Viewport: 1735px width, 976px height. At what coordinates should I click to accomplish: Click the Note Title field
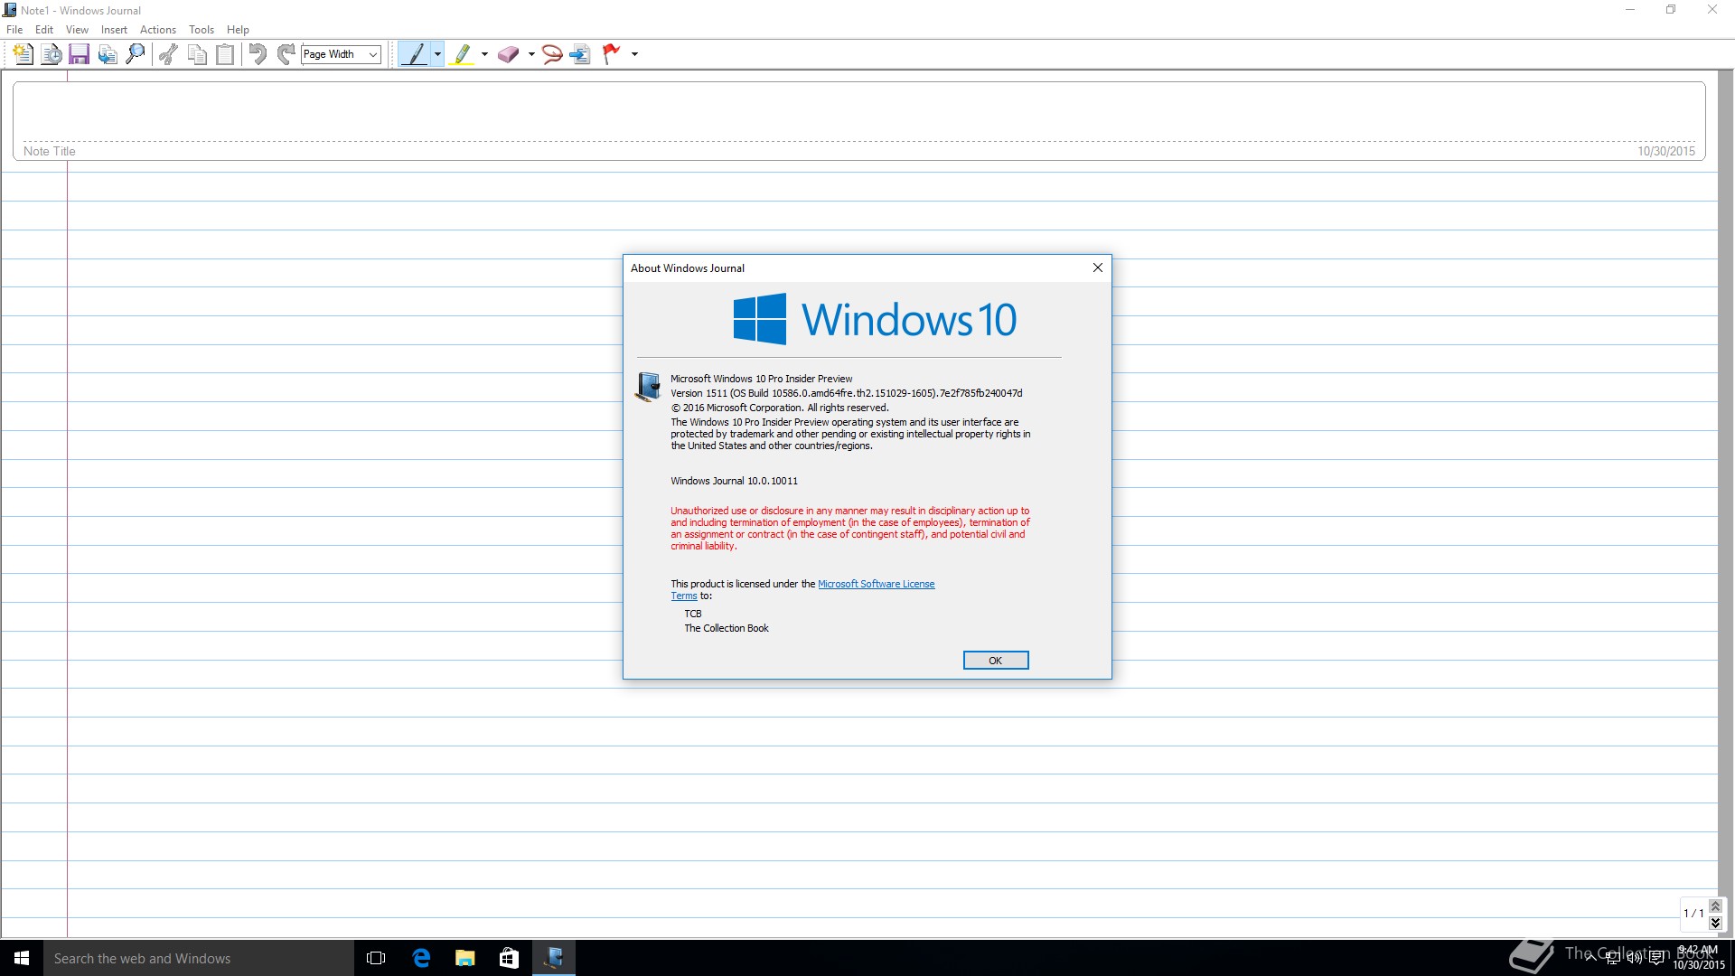[x=858, y=121]
